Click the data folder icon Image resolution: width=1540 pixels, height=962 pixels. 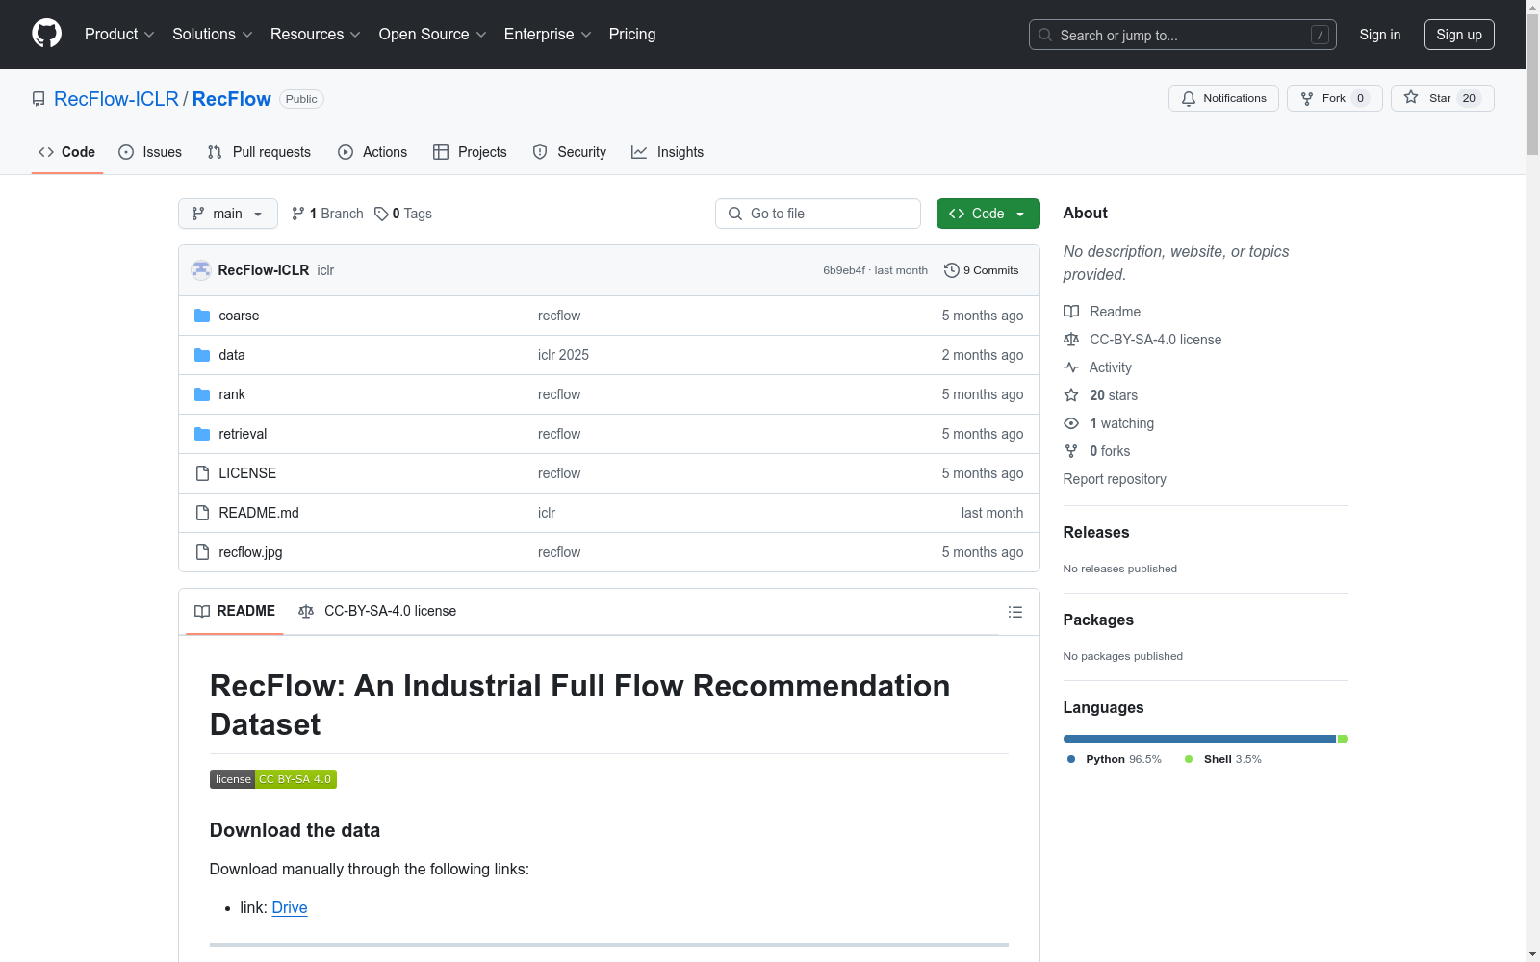tap(202, 355)
